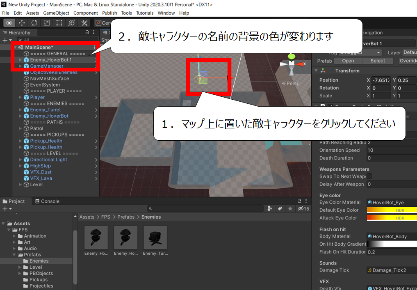Select the Scale tool in toolbar
The image size is (417, 290).
[x=47, y=23]
